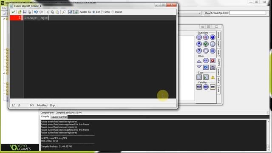Viewport: 272px width, 153px height.
Task: Click the compile output scrollbar down arrow
Action: click(268, 149)
